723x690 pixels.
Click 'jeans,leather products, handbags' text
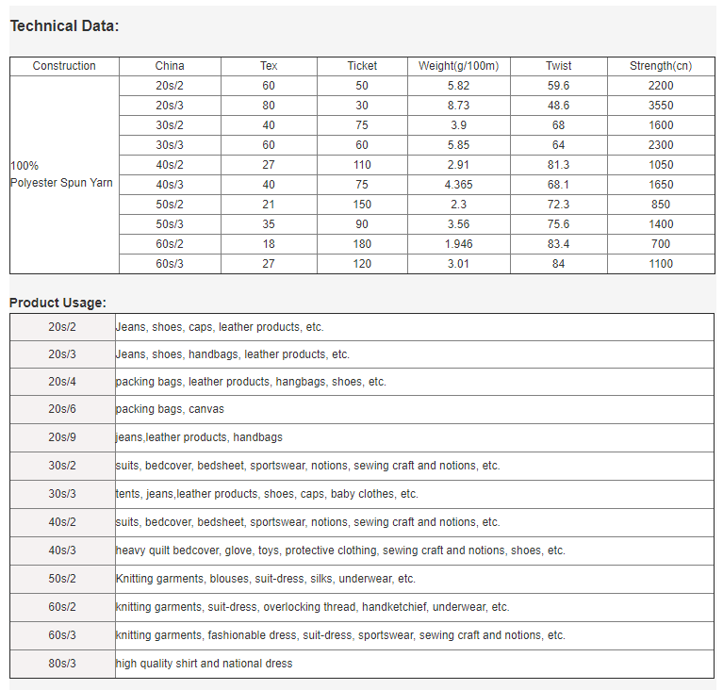[x=199, y=437]
